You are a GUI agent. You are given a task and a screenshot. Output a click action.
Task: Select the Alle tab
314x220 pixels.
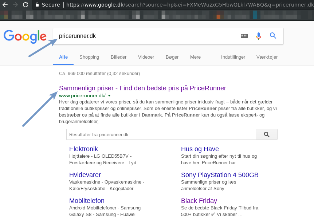(x=63, y=57)
